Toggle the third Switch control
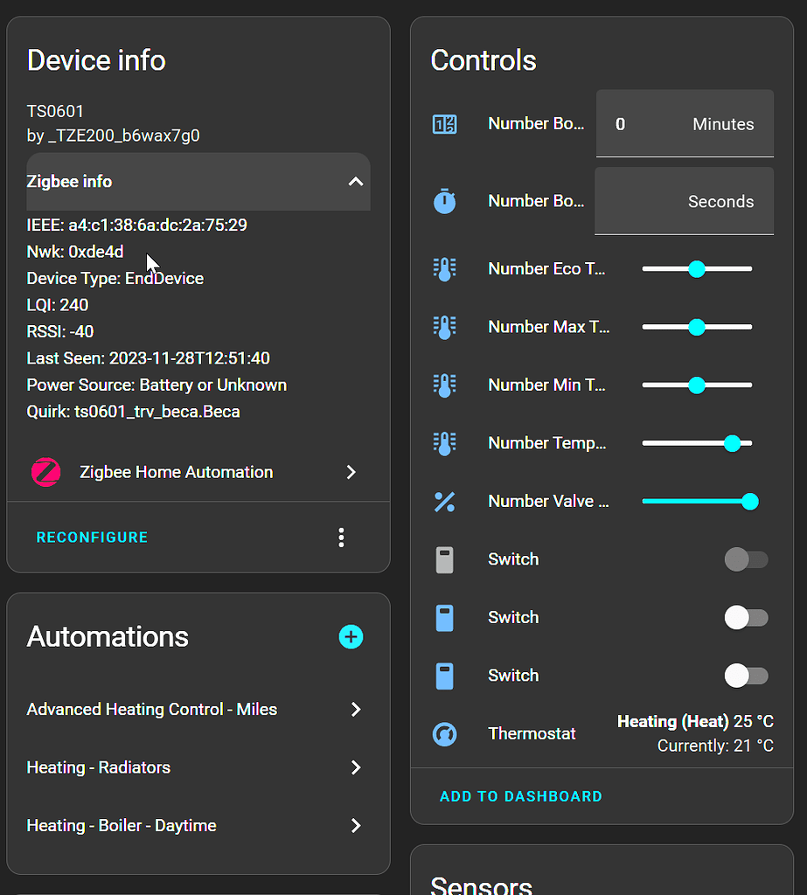Viewport: 807px width, 895px height. point(746,676)
